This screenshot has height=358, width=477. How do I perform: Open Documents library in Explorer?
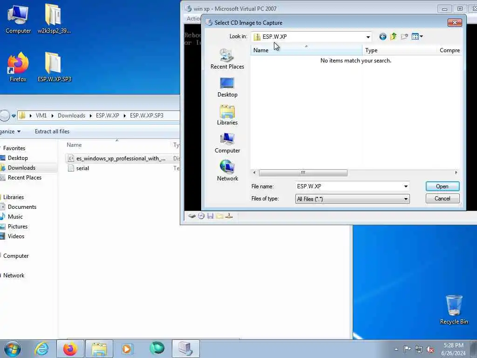click(22, 207)
